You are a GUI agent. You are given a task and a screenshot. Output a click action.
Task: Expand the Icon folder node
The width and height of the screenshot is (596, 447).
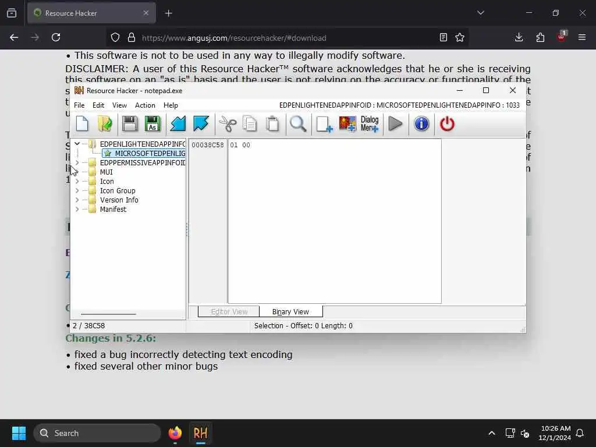[77, 182]
